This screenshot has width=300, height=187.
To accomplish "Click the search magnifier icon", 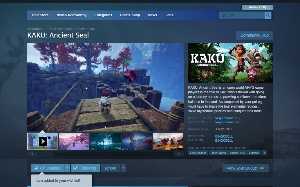I will (268, 15).
